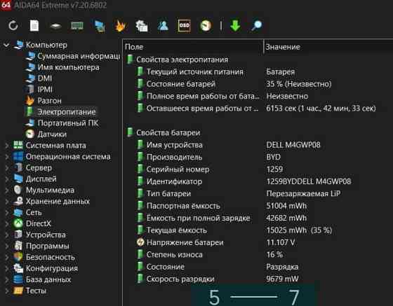Open the preferences gear toolbar icon
Image resolution: width=393 pixels, height=306 pixels.
coord(142,26)
